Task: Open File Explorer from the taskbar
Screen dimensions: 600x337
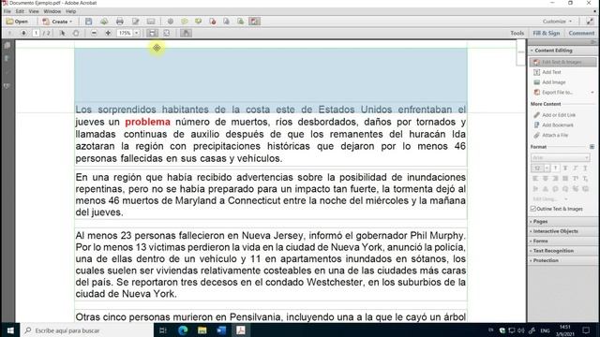Action: pyautogui.click(x=202, y=330)
